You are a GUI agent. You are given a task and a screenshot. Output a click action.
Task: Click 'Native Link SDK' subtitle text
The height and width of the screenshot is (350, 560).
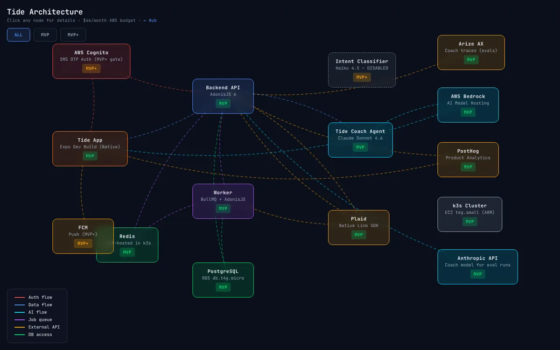[358, 225]
